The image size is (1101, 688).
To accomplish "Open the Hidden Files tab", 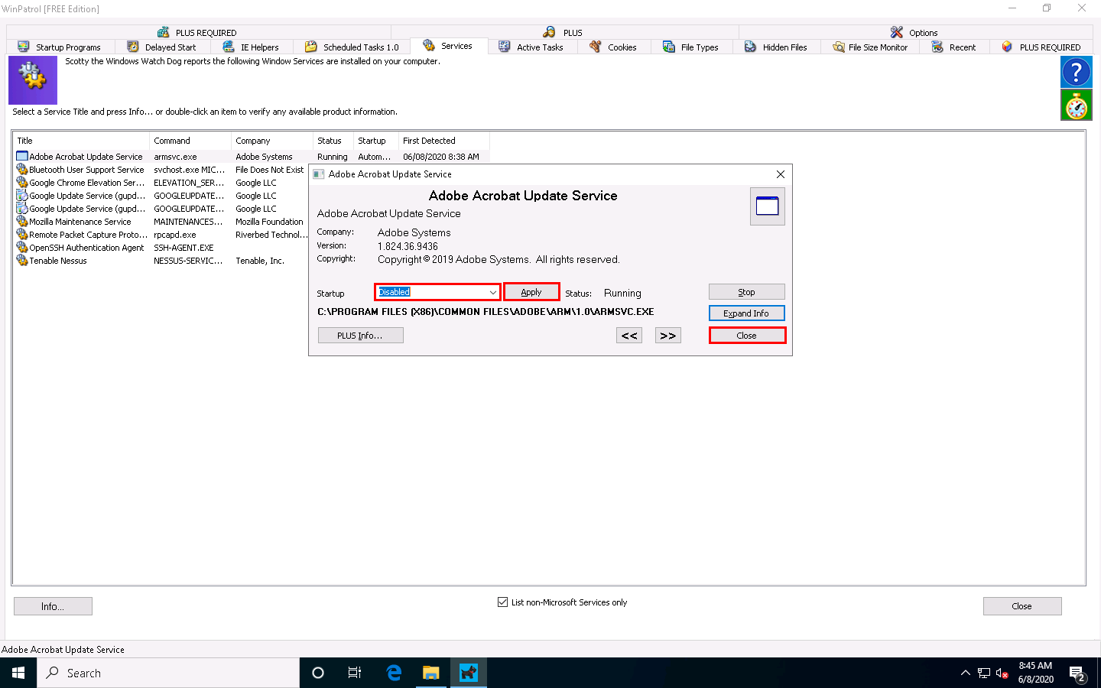I will 775,47.
